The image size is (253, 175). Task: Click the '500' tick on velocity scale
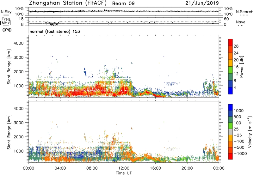238,117
